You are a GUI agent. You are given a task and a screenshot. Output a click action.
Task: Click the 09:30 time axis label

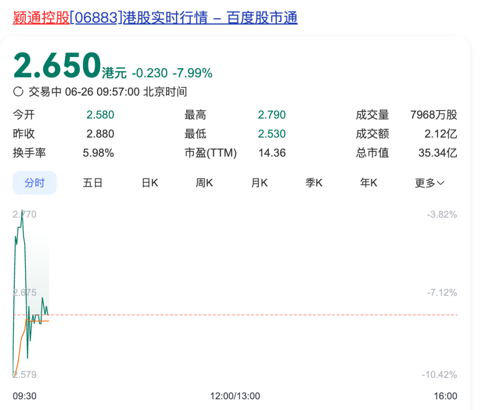click(x=25, y=396)
